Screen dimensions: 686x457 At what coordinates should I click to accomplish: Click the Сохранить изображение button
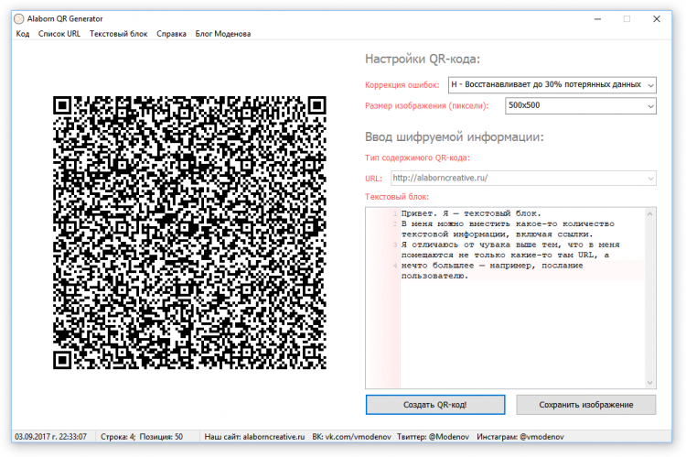coord(586,405)
